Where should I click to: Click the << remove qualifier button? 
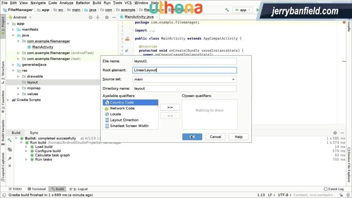coord(170,116)
